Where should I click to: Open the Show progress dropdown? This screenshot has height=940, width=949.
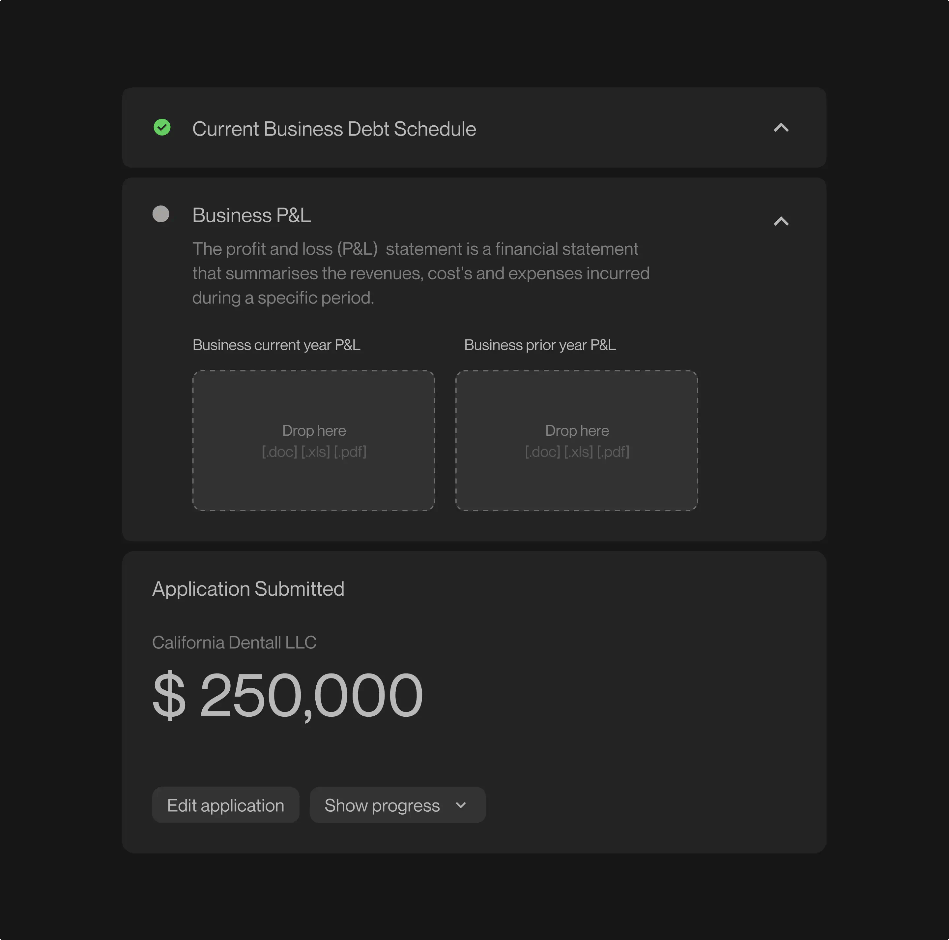(x=397, y=805)
